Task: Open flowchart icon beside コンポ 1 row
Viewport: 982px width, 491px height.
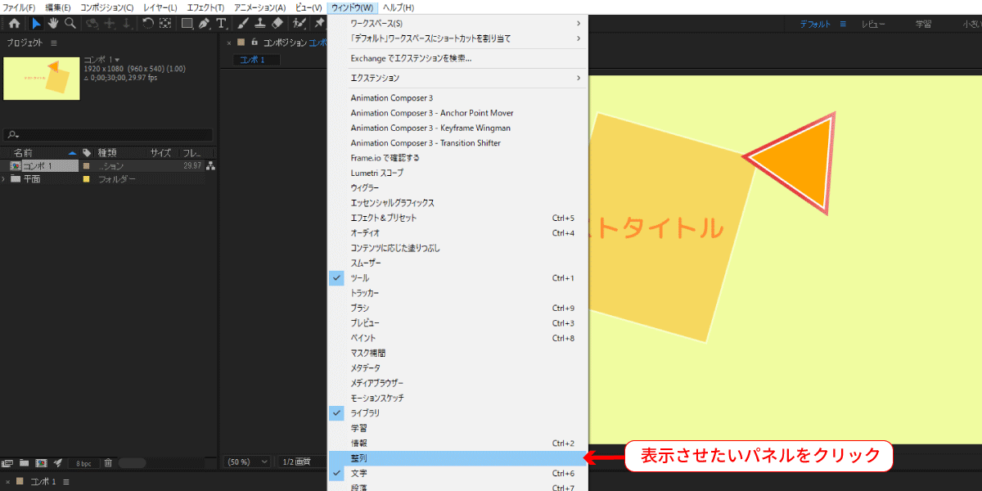Action: tap(211, 166)
